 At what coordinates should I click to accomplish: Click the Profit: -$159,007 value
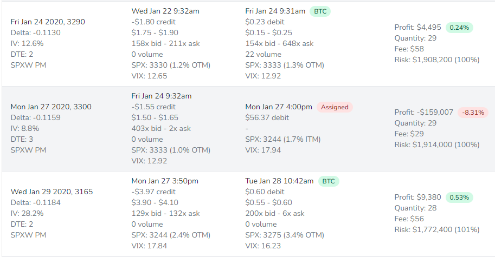(x=424, y=112)
